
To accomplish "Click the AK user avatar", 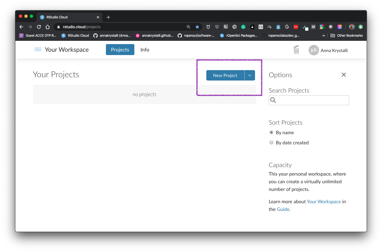I will tap(314, 50).
